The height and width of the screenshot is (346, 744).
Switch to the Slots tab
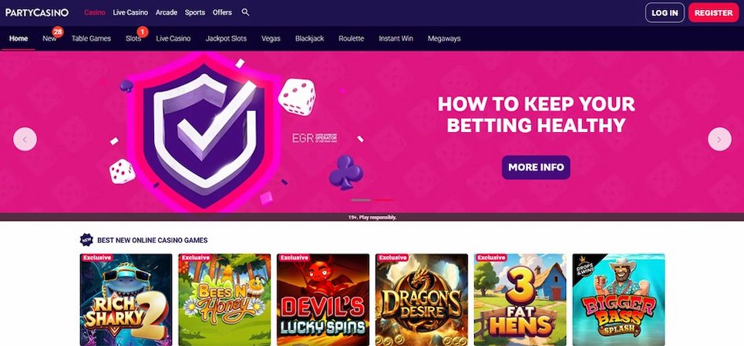pyautogui.click(x=133, y=38)
